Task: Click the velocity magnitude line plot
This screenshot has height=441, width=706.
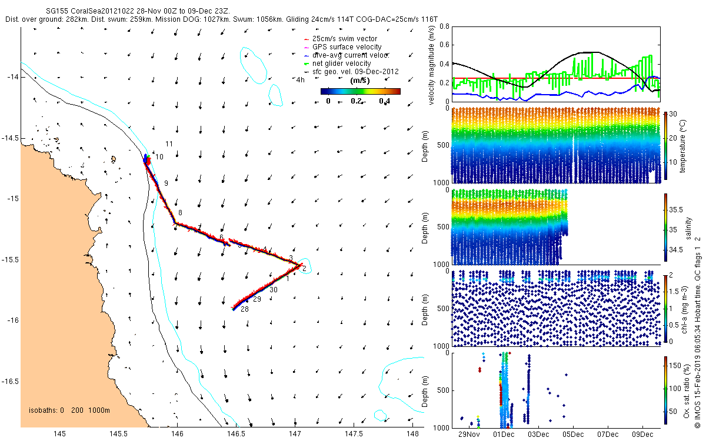Action: point(556,64)
